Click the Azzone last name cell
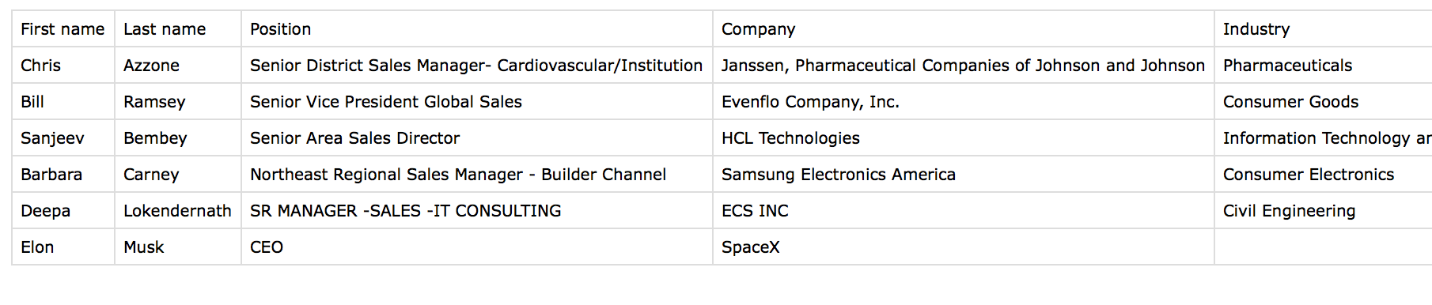Image resolution: width=1432 pixels, height=305 pixels. 178,66
